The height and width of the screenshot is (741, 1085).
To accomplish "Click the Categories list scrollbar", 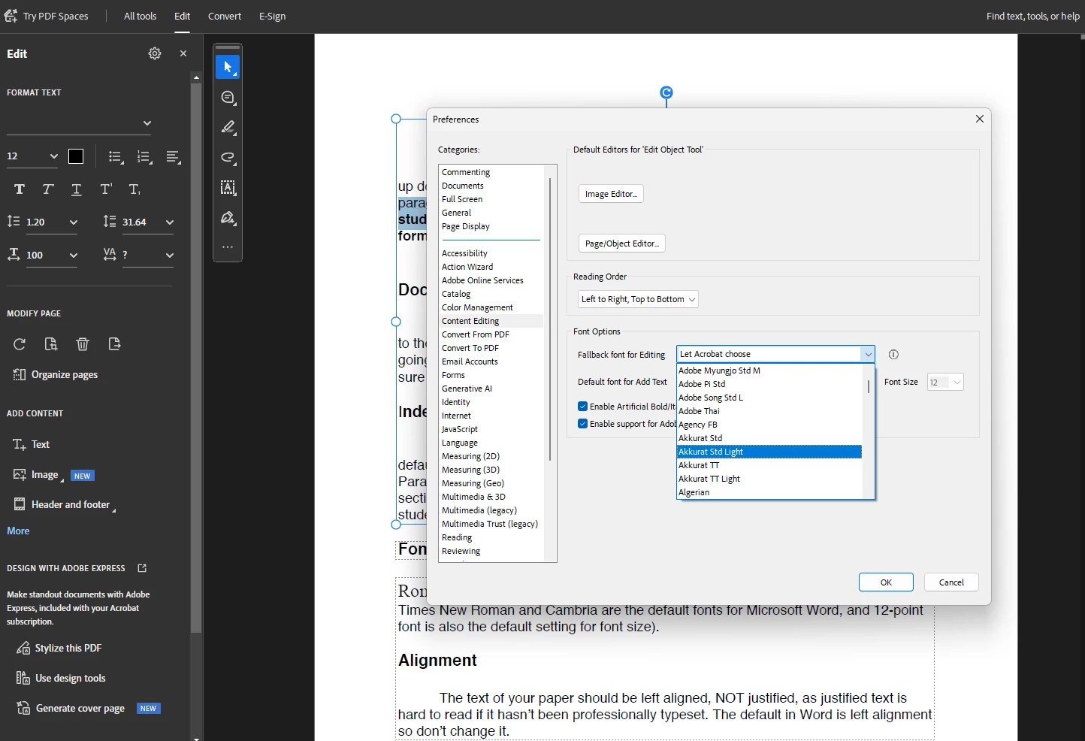I will coord(550,319).
